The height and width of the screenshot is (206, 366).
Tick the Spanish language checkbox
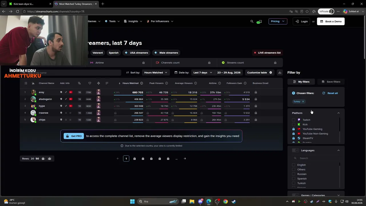pyautogui.click(x=293, y=179)
